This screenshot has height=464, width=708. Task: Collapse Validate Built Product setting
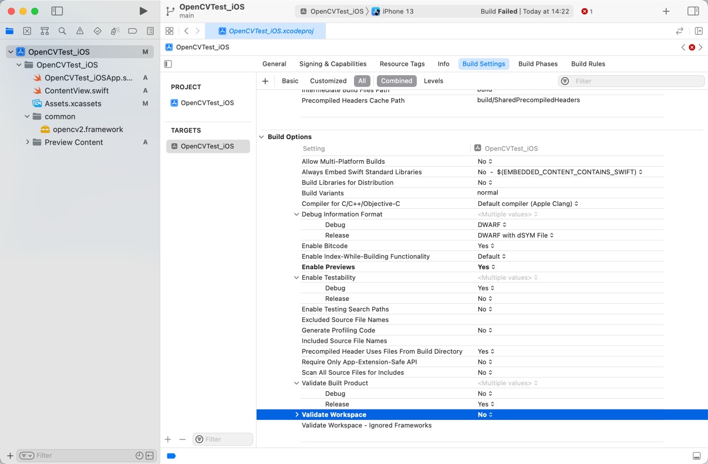click(x=296, y=383)
